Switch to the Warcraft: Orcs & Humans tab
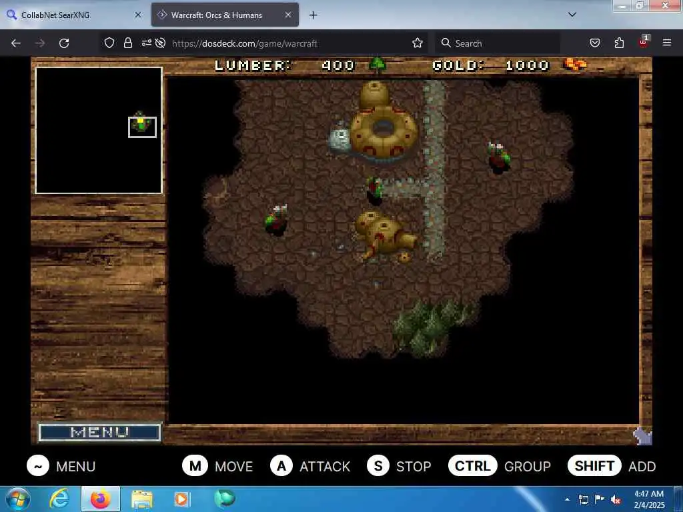This screenshot has height=512, width=683. click(225, 15)
